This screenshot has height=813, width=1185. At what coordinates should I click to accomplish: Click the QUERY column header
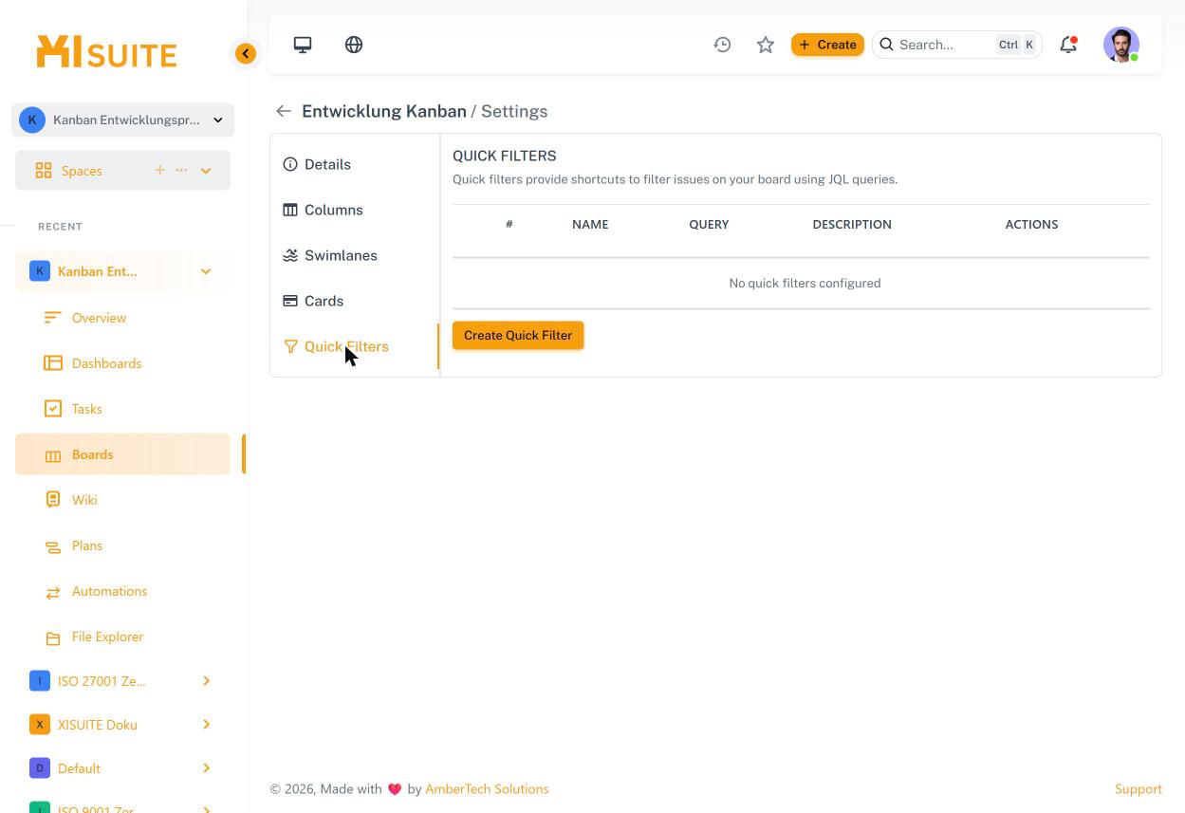(709, 224)
